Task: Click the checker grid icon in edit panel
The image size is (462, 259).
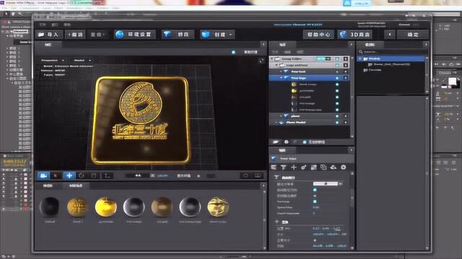Action: coord(313,167)
